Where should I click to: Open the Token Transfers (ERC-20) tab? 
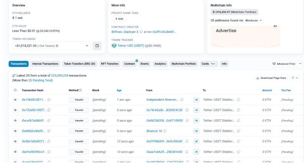point(79,64)
